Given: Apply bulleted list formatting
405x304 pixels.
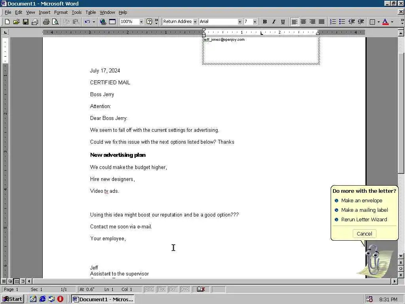Looking at the screenshot, I should [342, 22].
